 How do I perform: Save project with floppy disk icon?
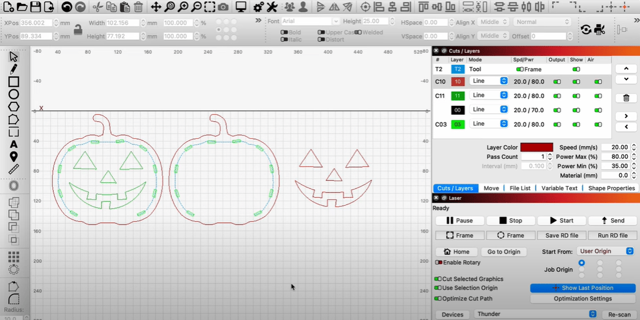[x=35, y=6]
